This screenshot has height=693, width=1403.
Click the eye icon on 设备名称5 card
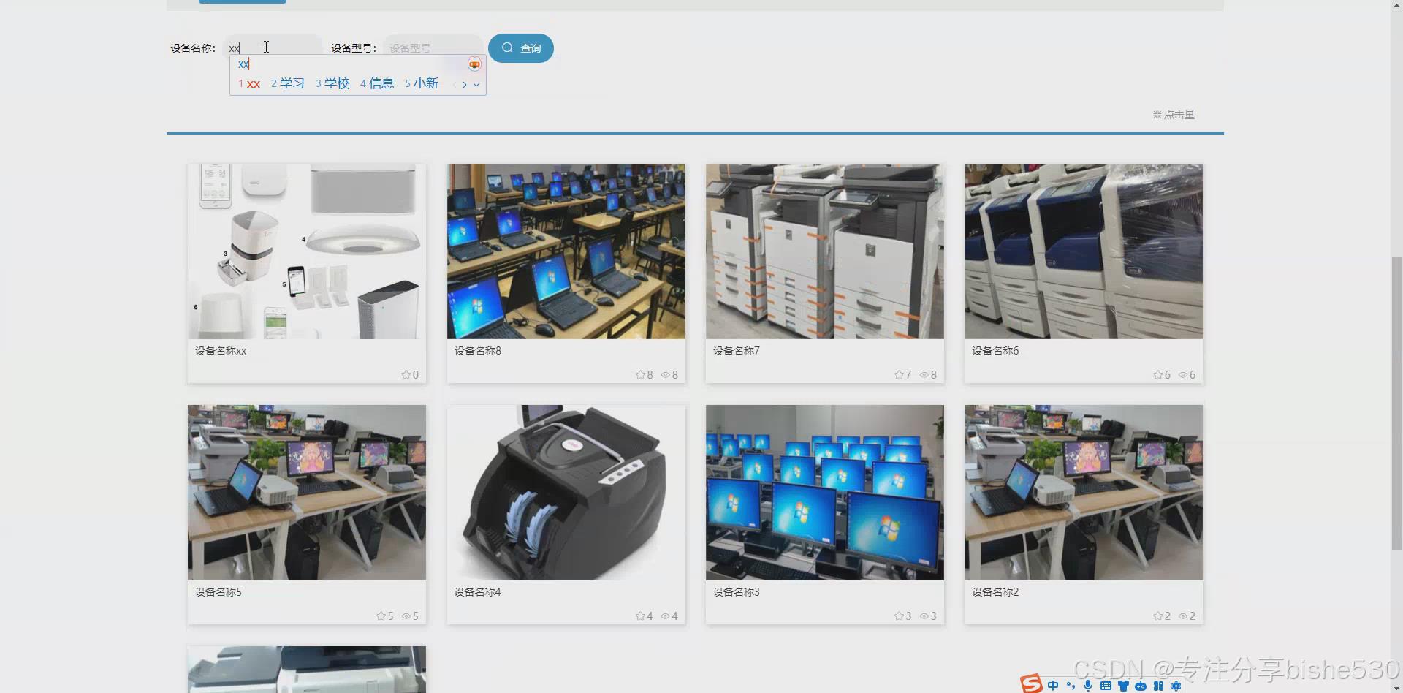pos(406,616)
